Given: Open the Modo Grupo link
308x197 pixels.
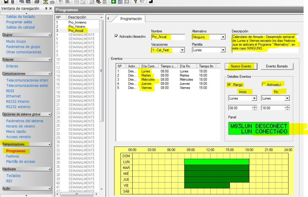Looking at the screenshot, I should click(x=16, y=41).
